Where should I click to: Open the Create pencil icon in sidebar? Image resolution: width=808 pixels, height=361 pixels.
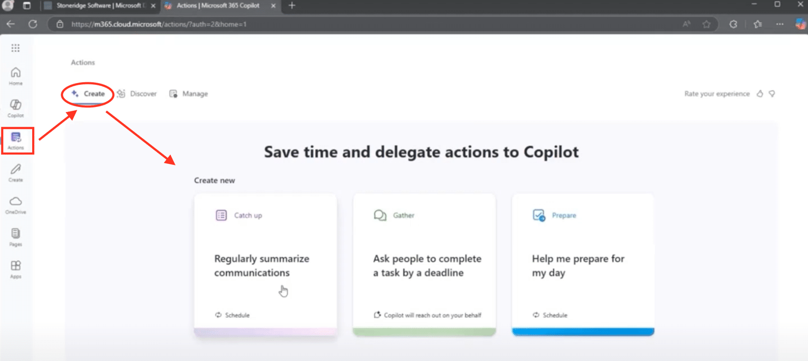point(15,173)
